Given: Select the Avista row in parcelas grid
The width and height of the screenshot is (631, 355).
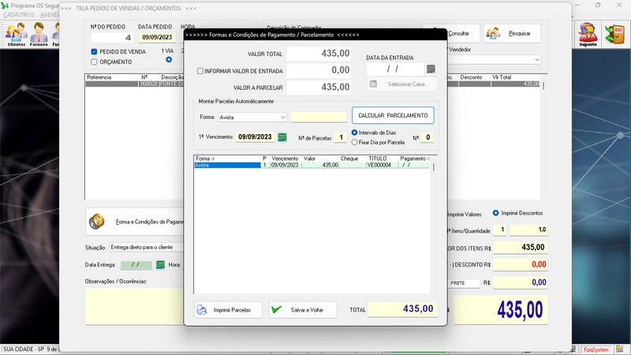Looking at the screenshot, I should pyautogui.click(x=312, y=165).
